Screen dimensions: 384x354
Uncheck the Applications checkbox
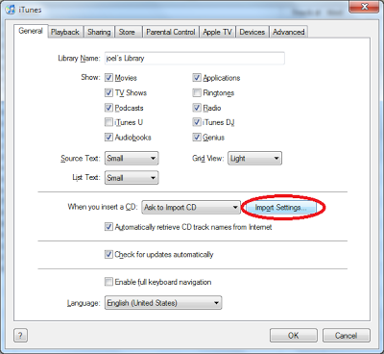pos(197,78)
